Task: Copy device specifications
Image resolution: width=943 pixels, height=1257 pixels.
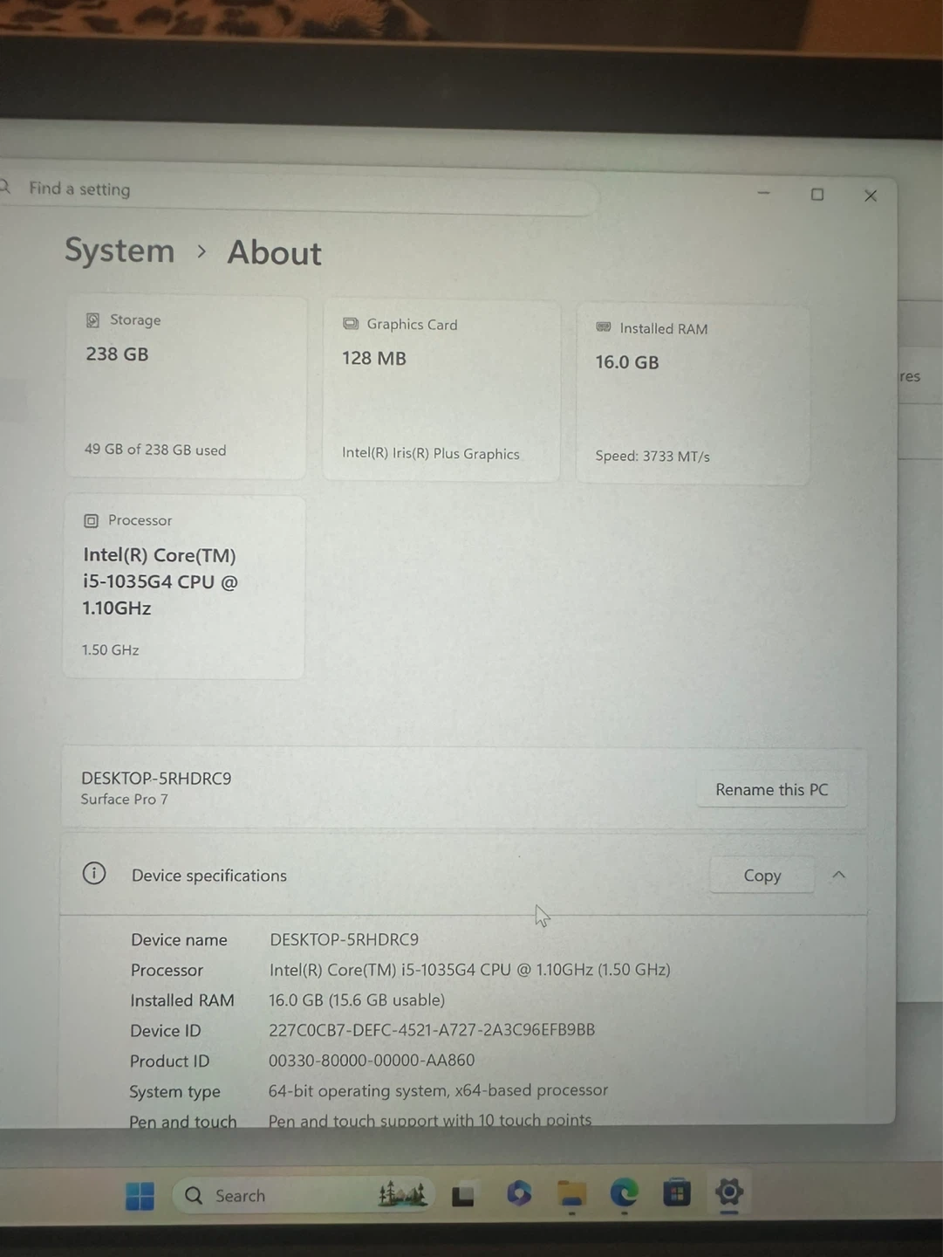Action: (762, 875)
